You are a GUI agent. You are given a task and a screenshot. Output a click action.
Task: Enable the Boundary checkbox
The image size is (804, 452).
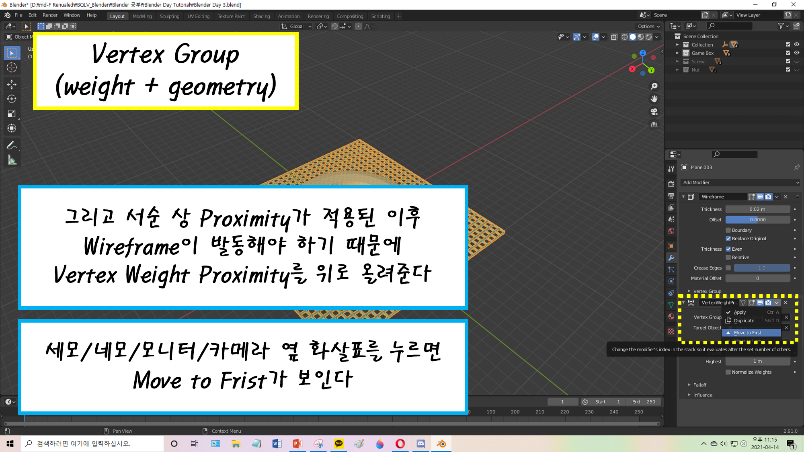(x=728, y=230)
